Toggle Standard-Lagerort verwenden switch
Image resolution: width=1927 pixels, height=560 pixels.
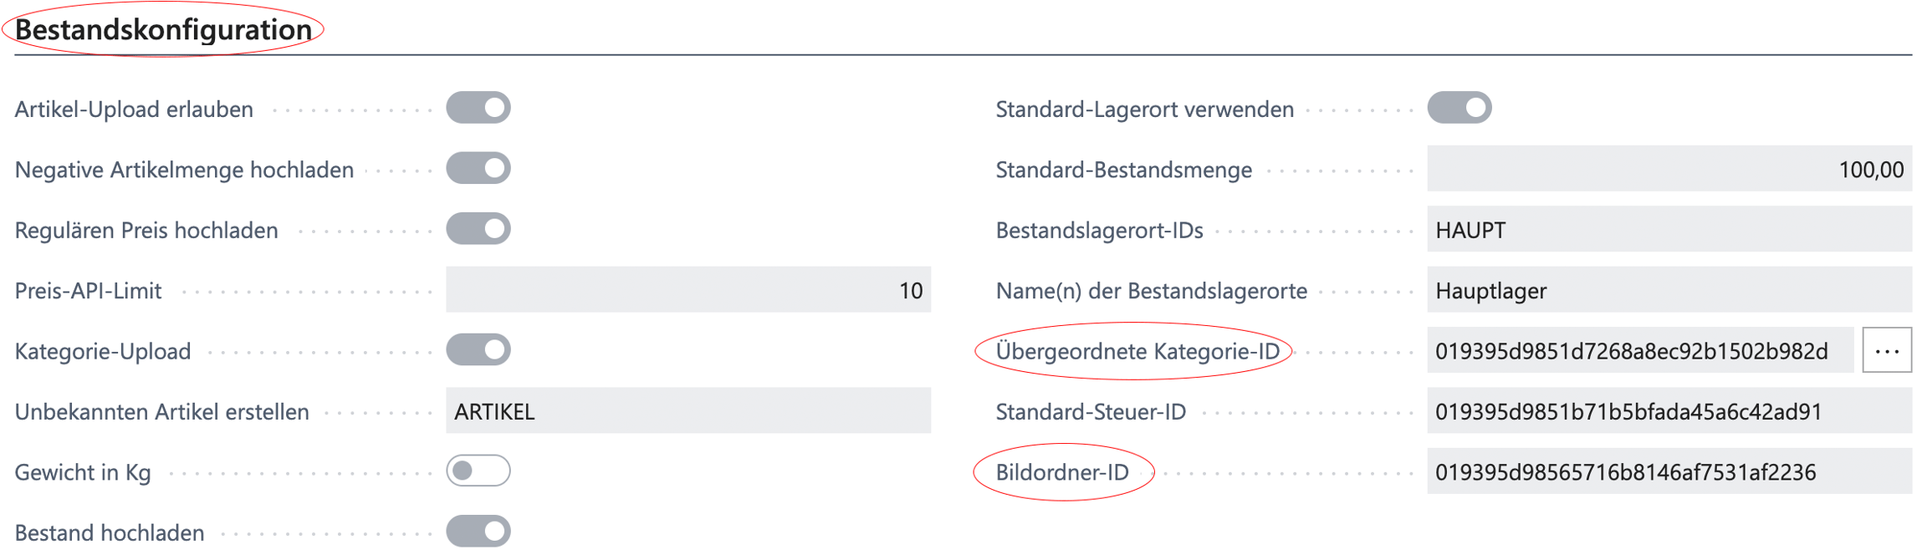tap(1459, 108)
